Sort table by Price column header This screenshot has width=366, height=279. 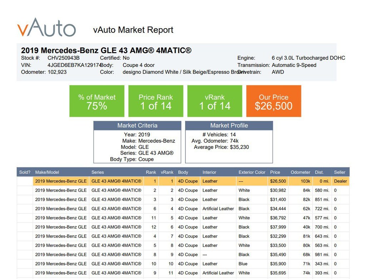[275, 172]
